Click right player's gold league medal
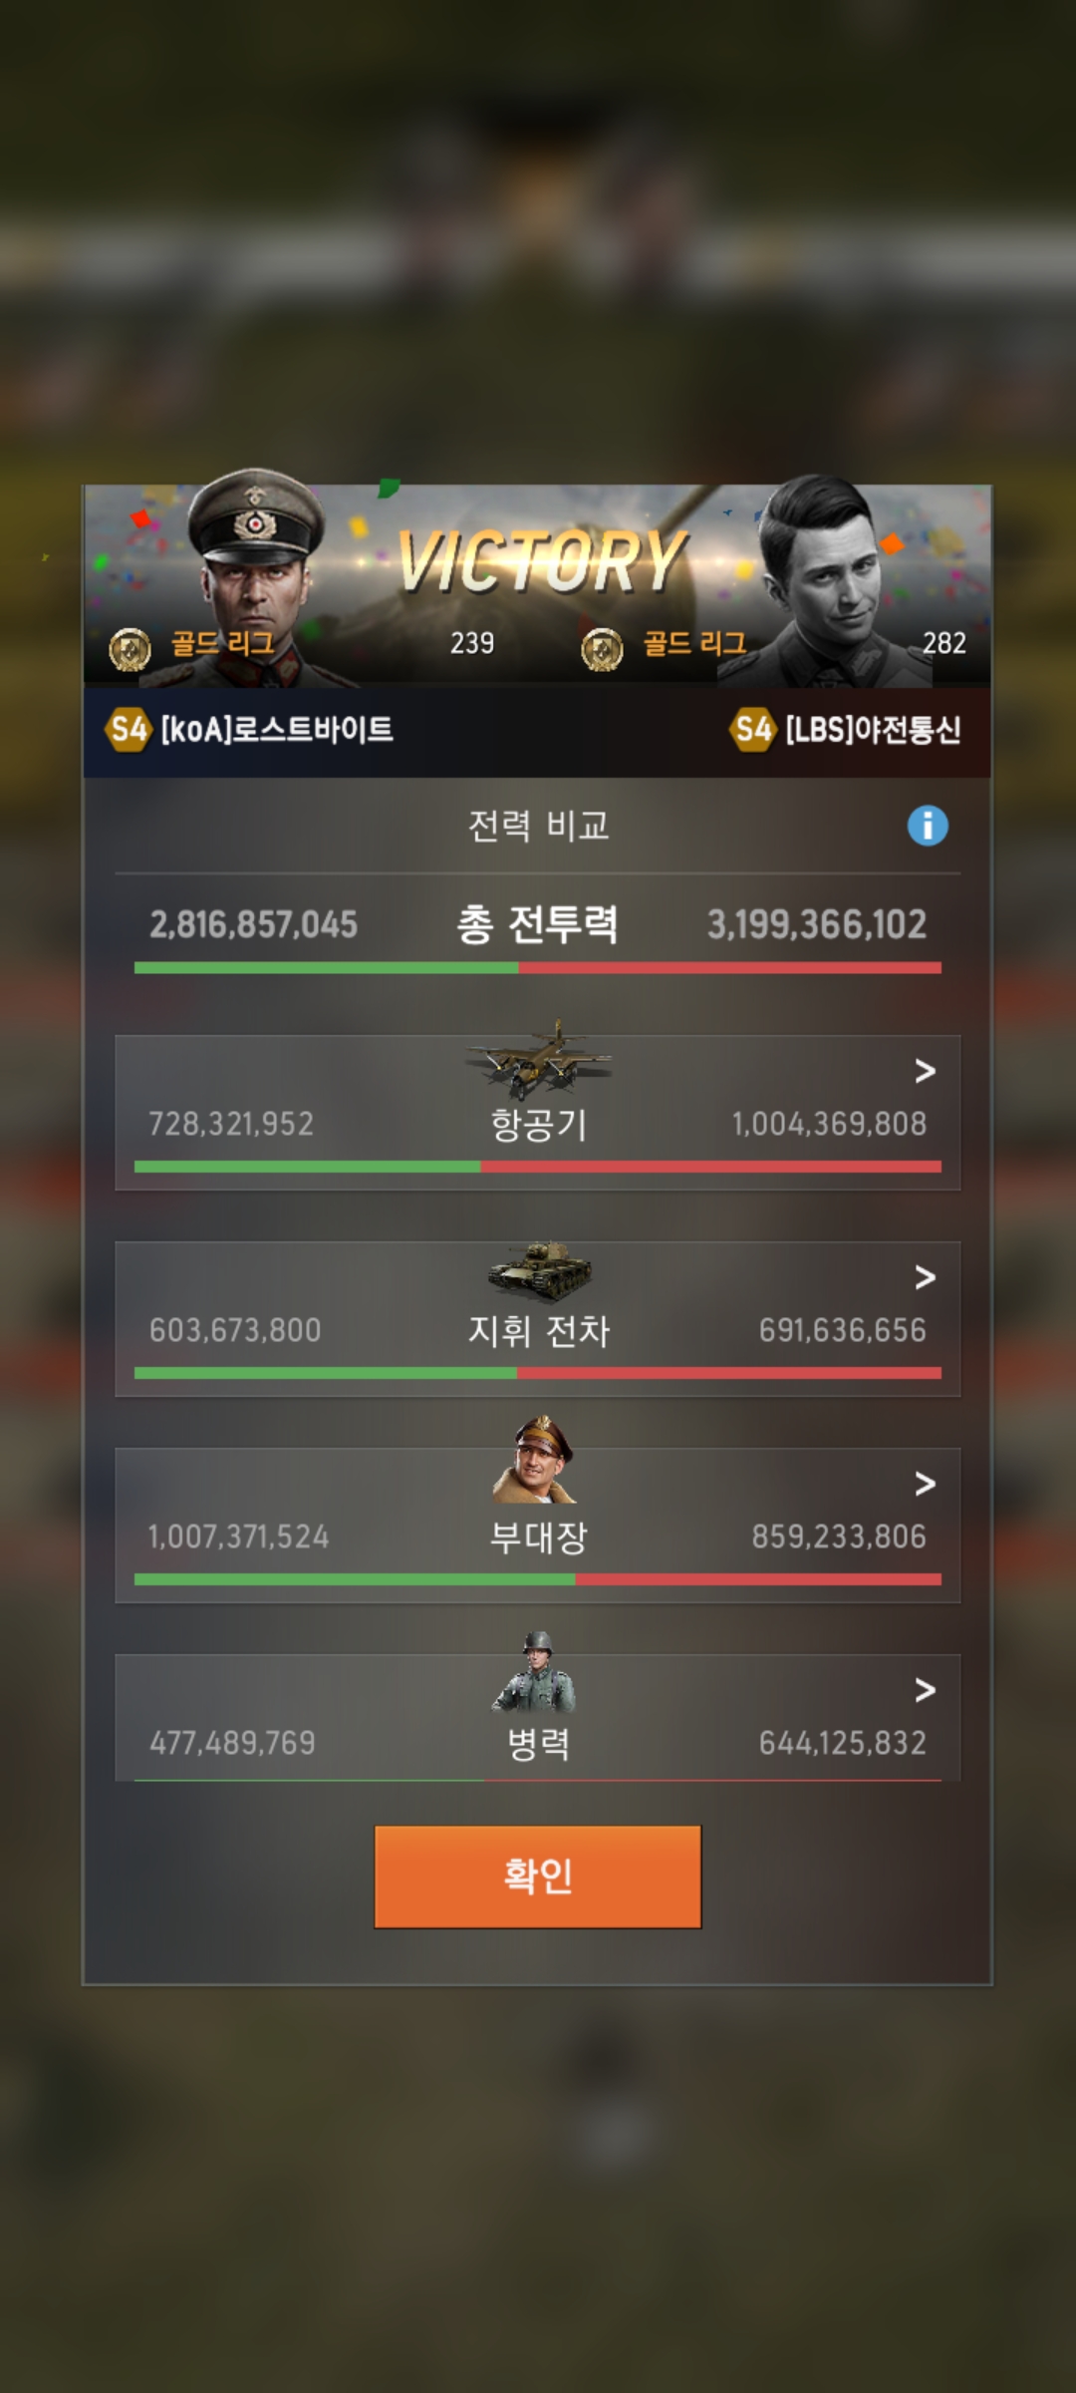 [x=602, y=649]
